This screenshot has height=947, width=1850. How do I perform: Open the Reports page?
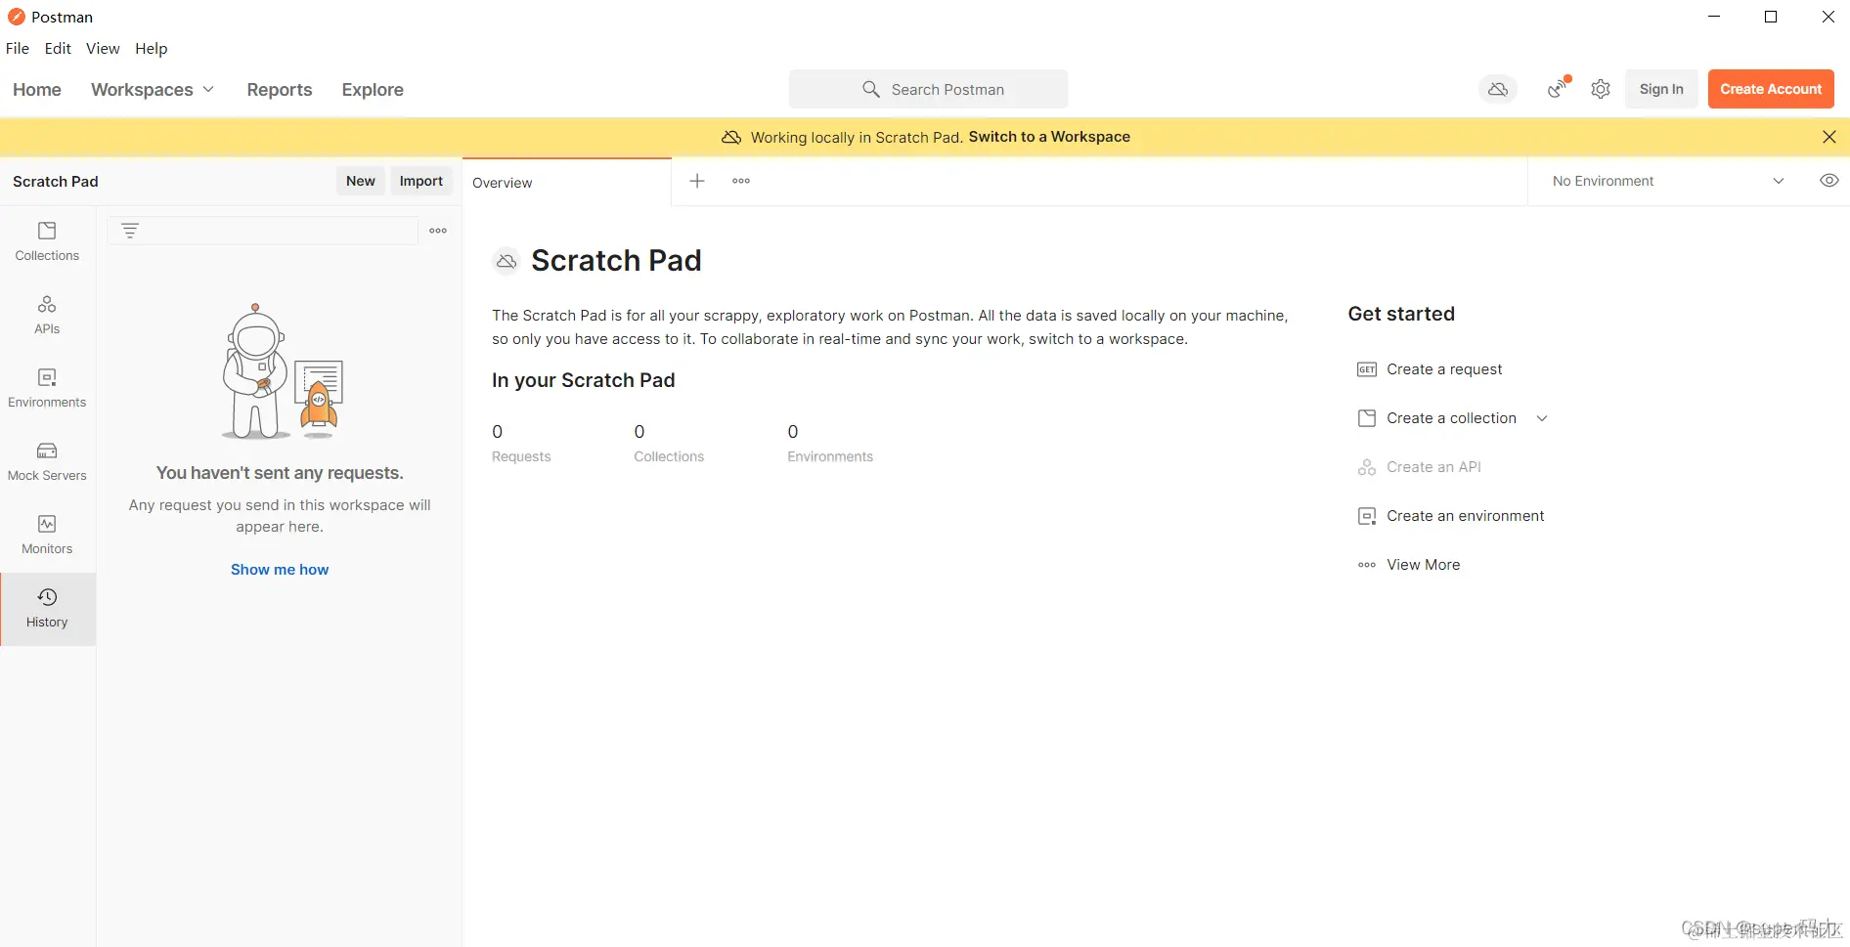280,90
